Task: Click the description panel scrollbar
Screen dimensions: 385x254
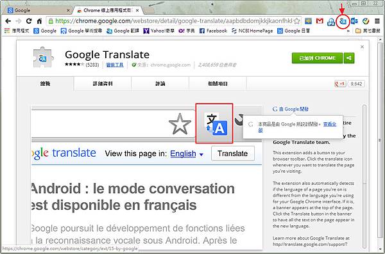Action: pos(364,177)
